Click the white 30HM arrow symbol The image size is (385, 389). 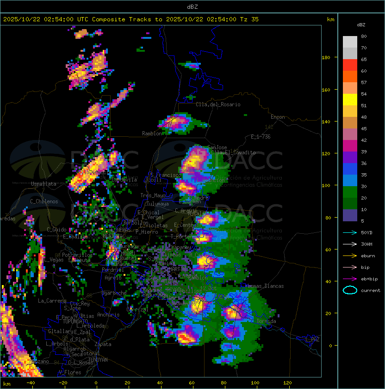(350, 244)
